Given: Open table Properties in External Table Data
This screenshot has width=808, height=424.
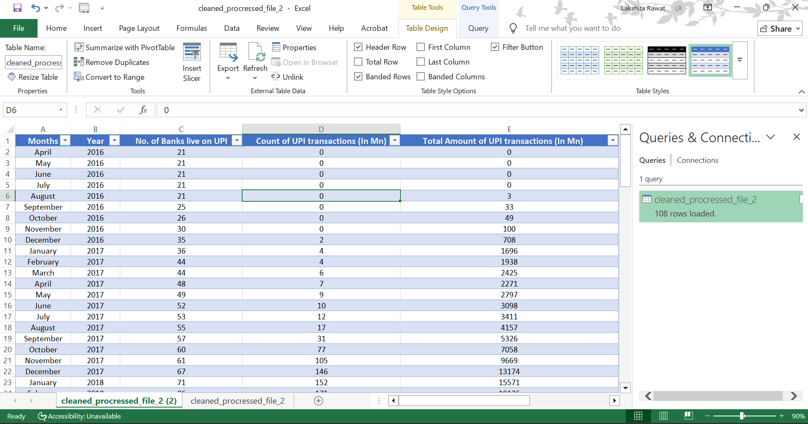Looking at the screenshot, I should 294,47.
